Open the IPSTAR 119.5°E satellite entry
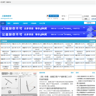96x96 pixels. click(48, 59)
